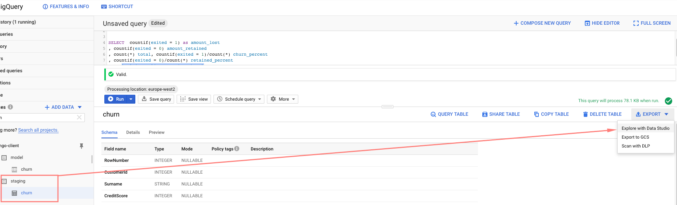Click Query Table for churn
Screen dimensions: 677x205
(449, 114)
